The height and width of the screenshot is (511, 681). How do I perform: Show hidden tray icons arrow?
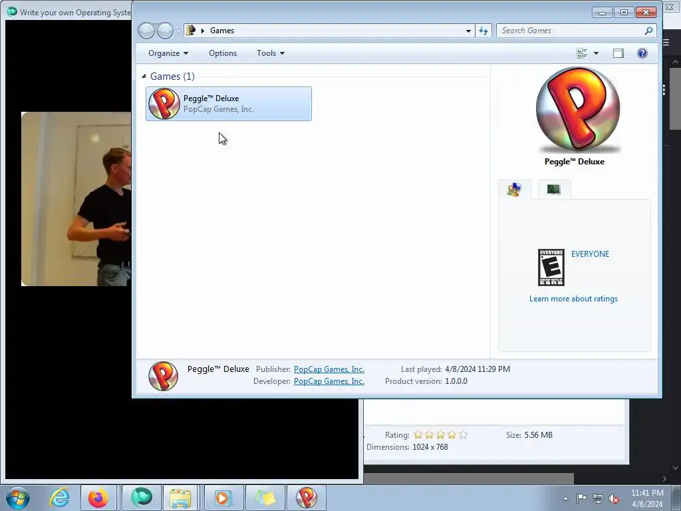(565, 498)
